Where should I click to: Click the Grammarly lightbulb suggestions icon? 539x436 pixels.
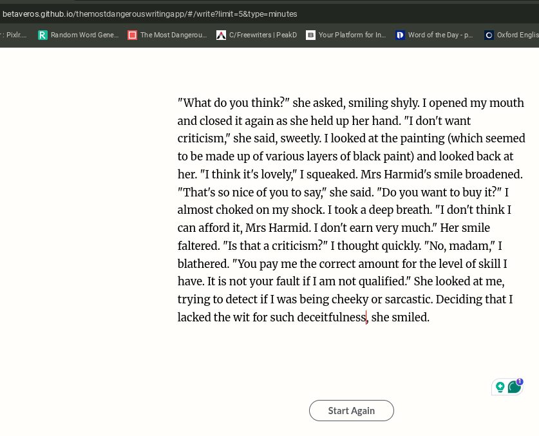point(500,387)
